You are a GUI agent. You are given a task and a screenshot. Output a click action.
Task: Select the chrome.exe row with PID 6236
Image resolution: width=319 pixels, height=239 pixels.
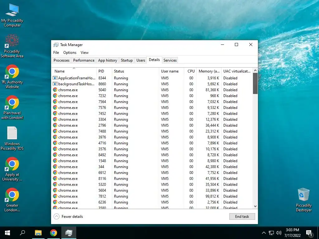[x=152, y=202]
